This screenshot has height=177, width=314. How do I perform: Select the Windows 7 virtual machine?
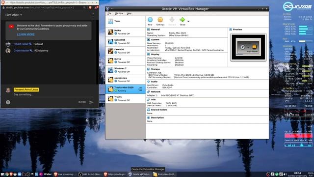[126, 70]
